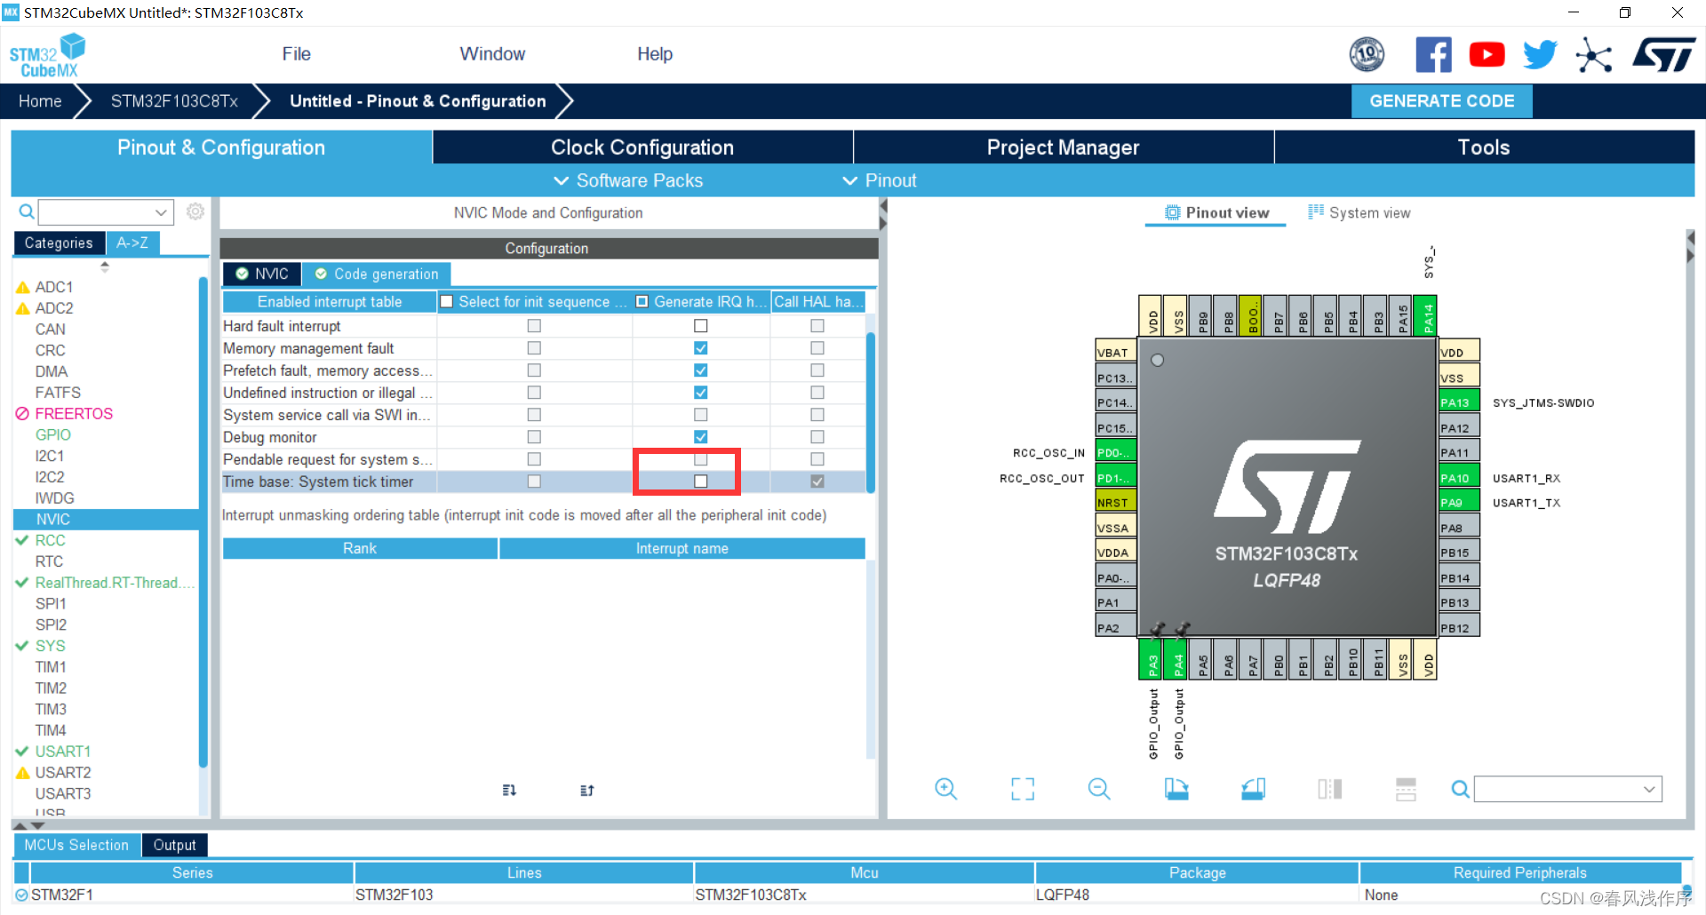
Task: Click the ST logo icon
Action: tap(1664, 55)
